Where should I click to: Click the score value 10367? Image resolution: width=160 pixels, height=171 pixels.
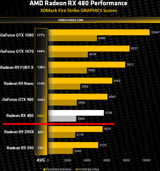point(155,32)
